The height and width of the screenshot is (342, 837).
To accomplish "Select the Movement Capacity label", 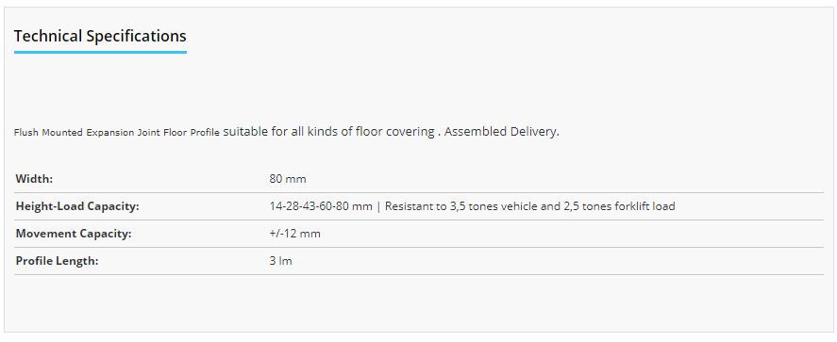I will [x=73, y=234].
